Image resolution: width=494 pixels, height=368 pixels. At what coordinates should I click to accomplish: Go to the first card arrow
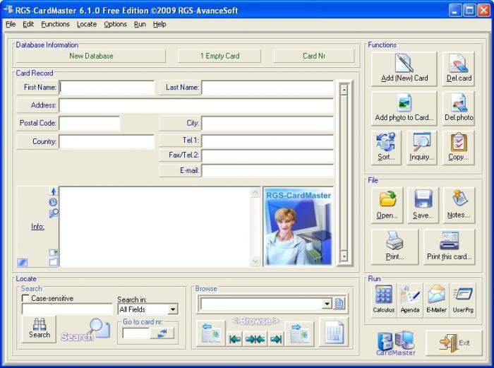(235, 339)
